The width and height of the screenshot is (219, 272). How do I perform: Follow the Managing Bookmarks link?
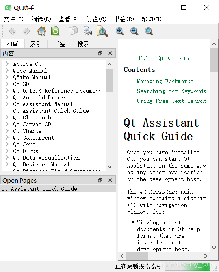point(165,81)
